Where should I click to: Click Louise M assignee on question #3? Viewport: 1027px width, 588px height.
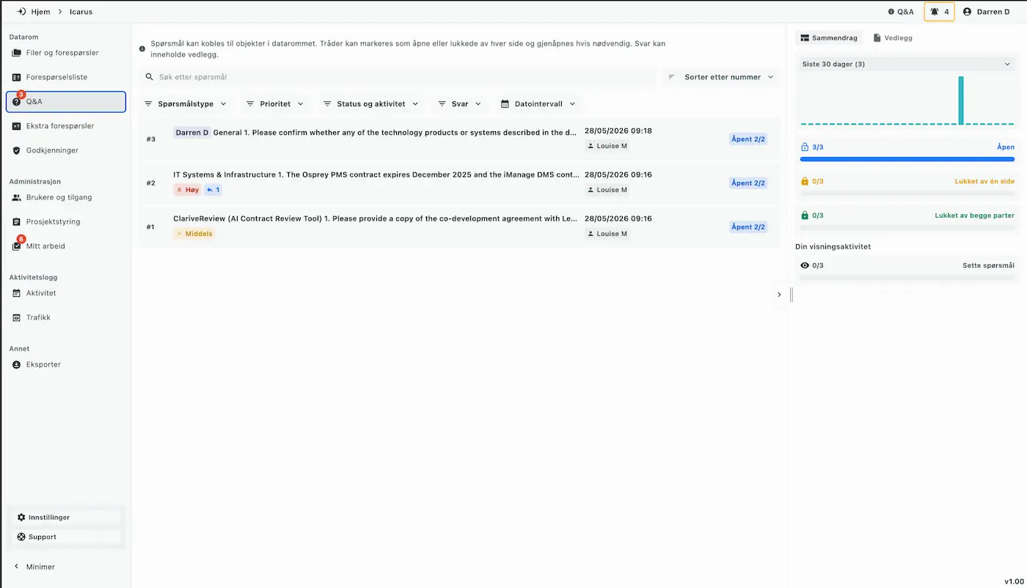[608, 146]
